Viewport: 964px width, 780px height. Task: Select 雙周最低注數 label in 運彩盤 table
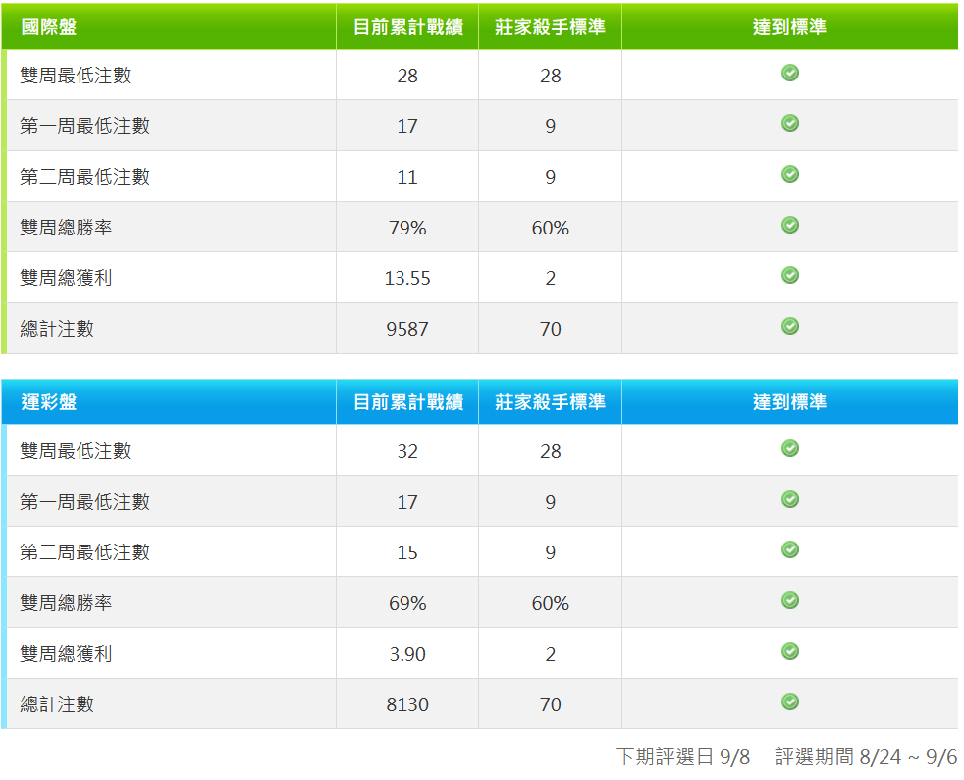pyautogui.click(x=76, y=450)
